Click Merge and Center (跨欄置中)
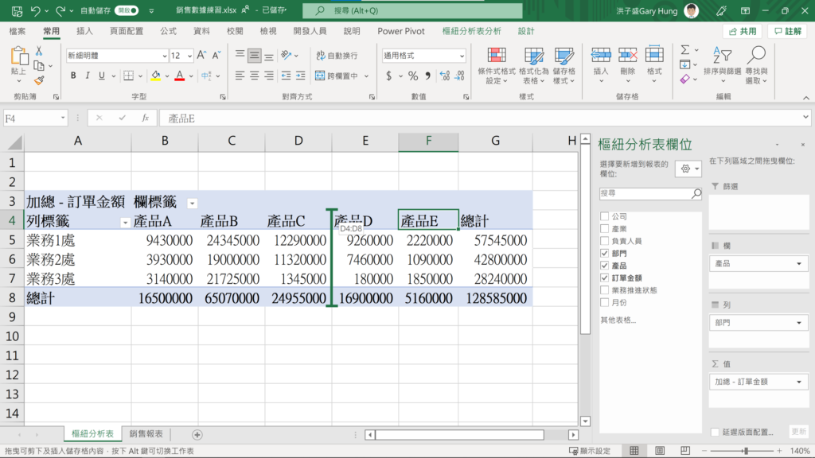The width and height of the screenshot is (815, 458). coord(337,76)
